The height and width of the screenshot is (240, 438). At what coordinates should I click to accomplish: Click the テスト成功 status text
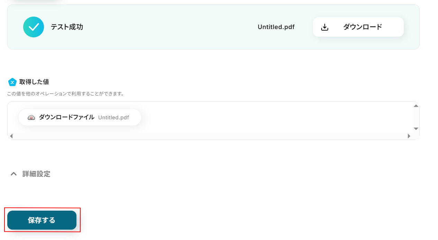(x=67, y=27)
